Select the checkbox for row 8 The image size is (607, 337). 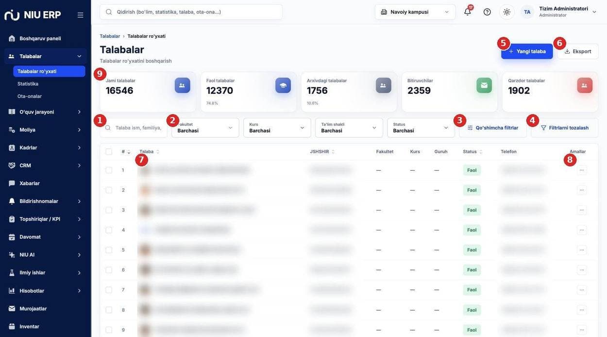click(109, 310)
